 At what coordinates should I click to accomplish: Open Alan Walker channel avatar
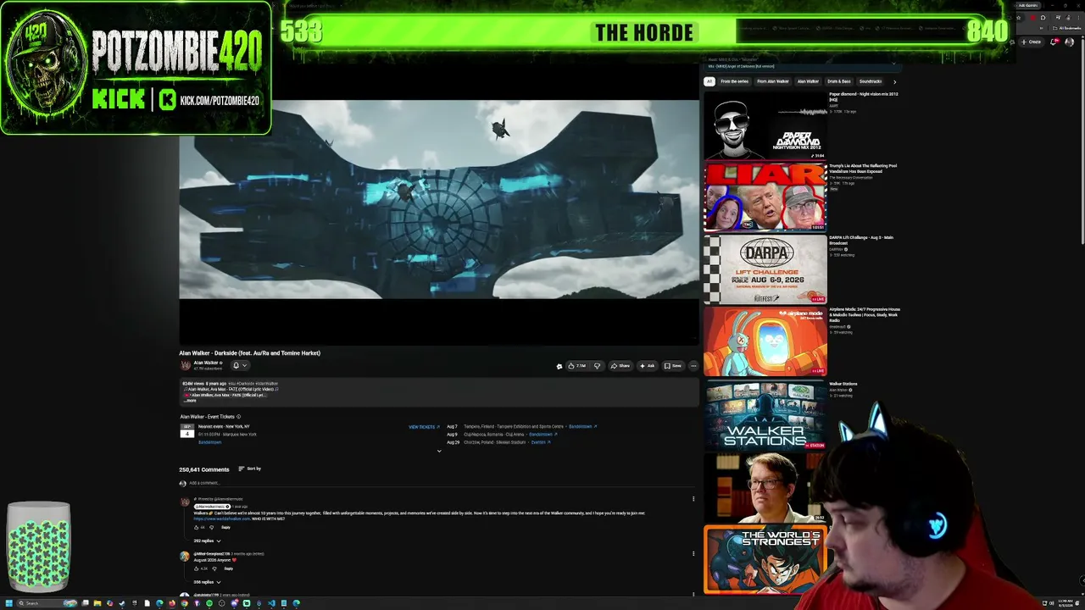coord(185,365)
